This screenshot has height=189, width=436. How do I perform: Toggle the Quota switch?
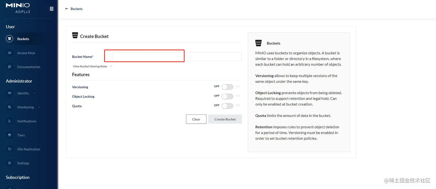tap(227, 106)
